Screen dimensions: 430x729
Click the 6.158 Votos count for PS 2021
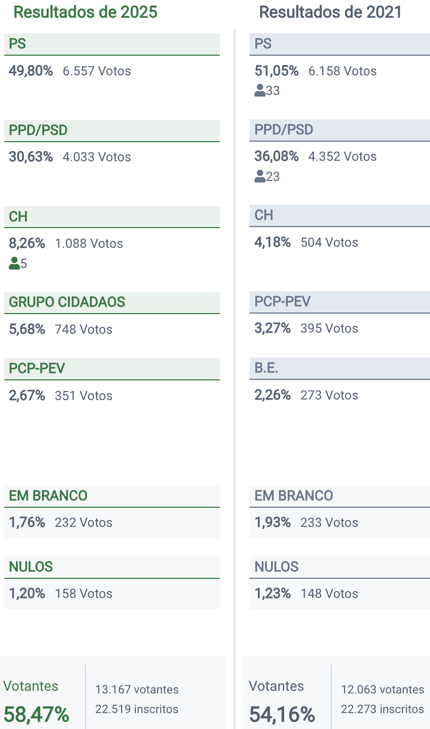pyautogui.click(x=342, y=71)
